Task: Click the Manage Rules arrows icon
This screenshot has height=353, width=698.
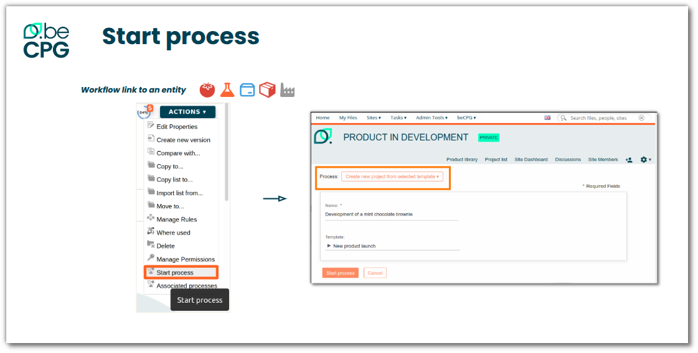Action: tap(151, 218)
